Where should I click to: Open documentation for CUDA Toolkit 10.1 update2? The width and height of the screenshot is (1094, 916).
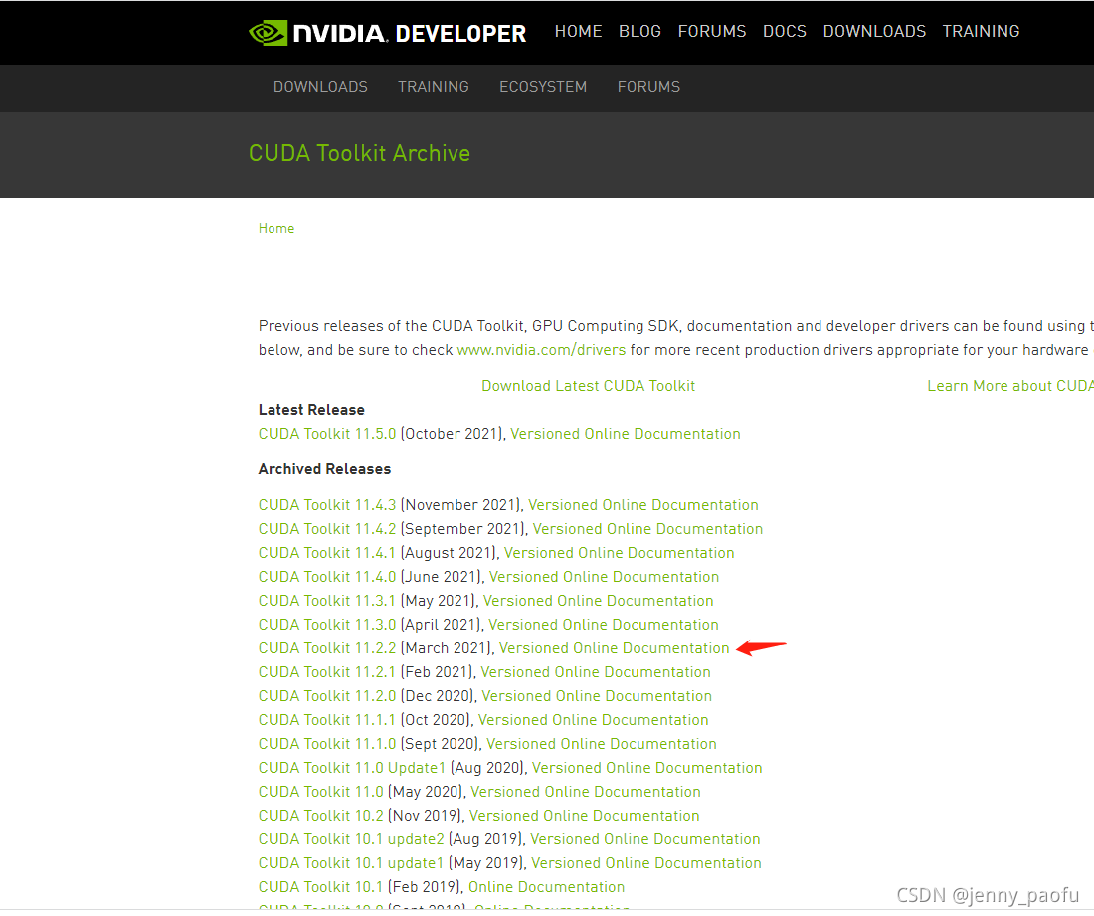tap(645, 840)
